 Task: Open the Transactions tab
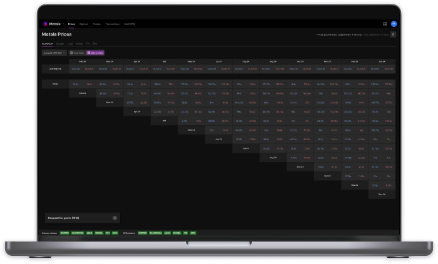click(x=113, y=24)
